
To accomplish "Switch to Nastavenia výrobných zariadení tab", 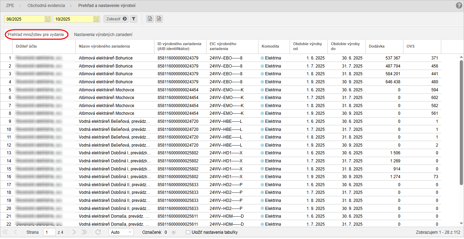I will 103,35.
